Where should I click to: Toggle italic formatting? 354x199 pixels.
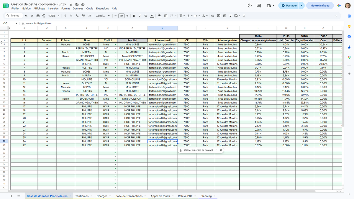(140, 16)
